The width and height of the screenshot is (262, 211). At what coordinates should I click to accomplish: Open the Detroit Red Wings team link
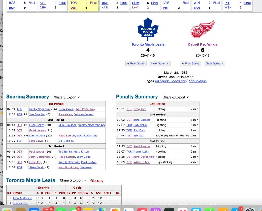(203, 44)
